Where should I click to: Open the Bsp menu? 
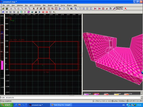pos(26,5)
